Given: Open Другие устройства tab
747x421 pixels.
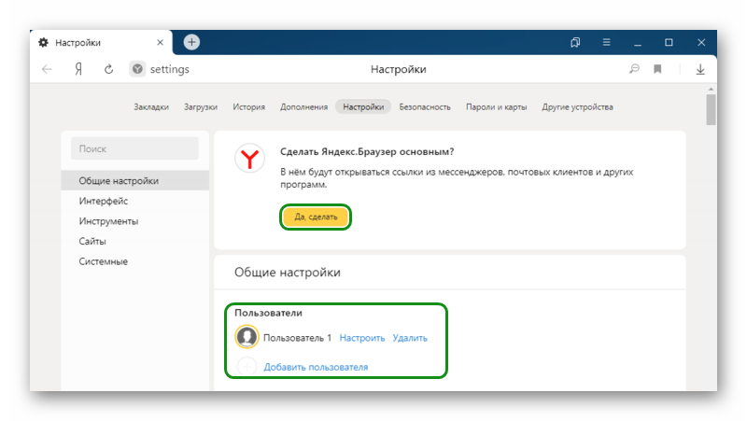Looking at the screenshot, I should tap(577, 106).
